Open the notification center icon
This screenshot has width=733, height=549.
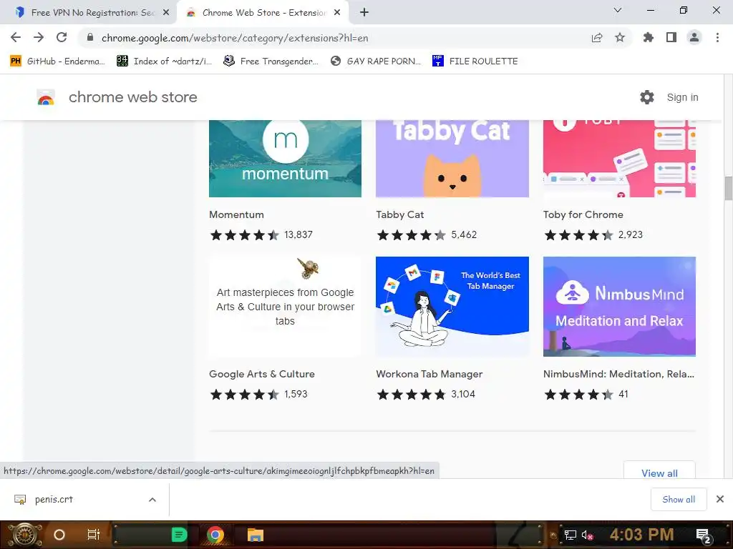tap(704, 536)
